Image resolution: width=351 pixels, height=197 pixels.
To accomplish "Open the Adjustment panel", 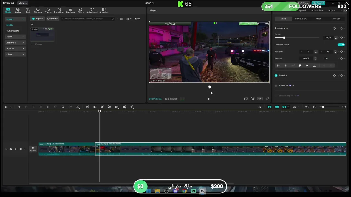I will coord(92,10).
